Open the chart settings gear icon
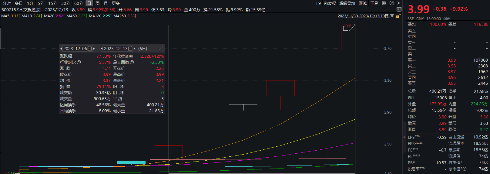The height and width of the screenshot is (174, 490). 384,3
